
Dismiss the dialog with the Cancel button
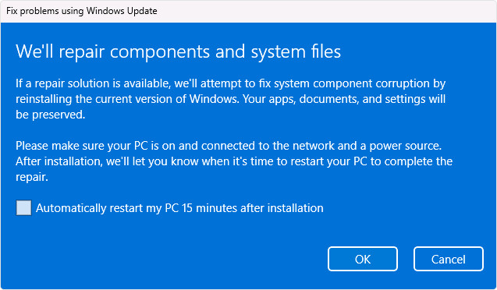tap(448, 259)
